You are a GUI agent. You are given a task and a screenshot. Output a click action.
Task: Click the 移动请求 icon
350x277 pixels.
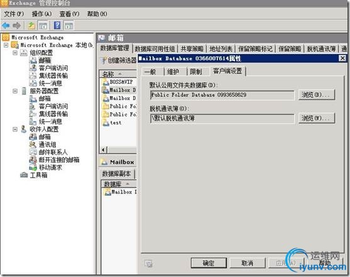(33, 168)
